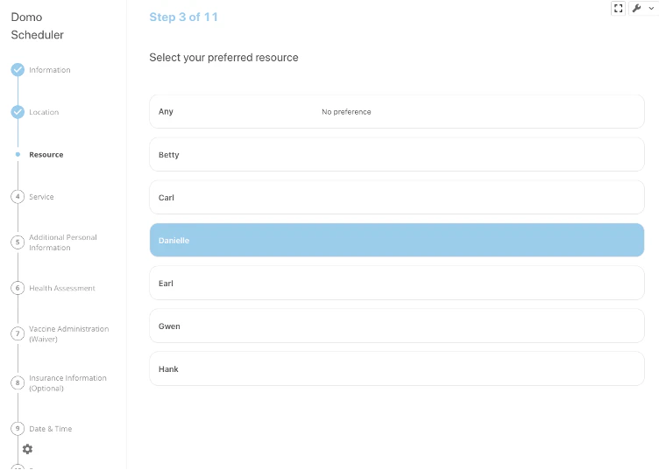The image size is (659, 470).
Task: Click the Information step checkmark icon
Action: pos(18,70)
